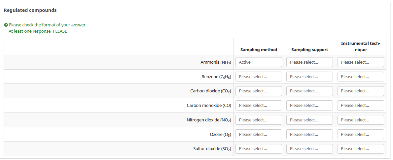Screen dimensions: 393x160
Task: Open Carbon monoxide sampling support dropdown
Action: click(309, 106)
